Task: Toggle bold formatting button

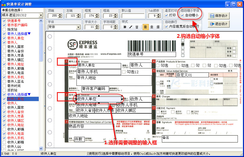Action: [125, 27]
